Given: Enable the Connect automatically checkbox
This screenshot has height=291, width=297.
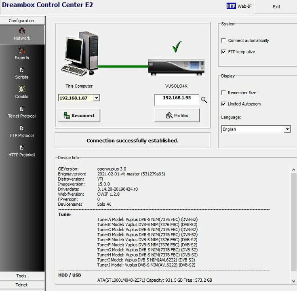Looking at the screenshot, I should click(x=224, y=41).
